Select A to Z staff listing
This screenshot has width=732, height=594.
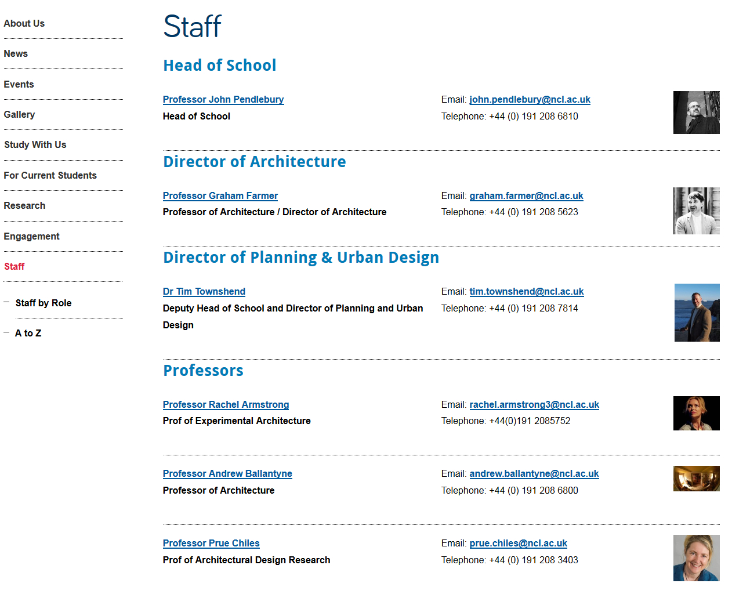tap(28, 333)
